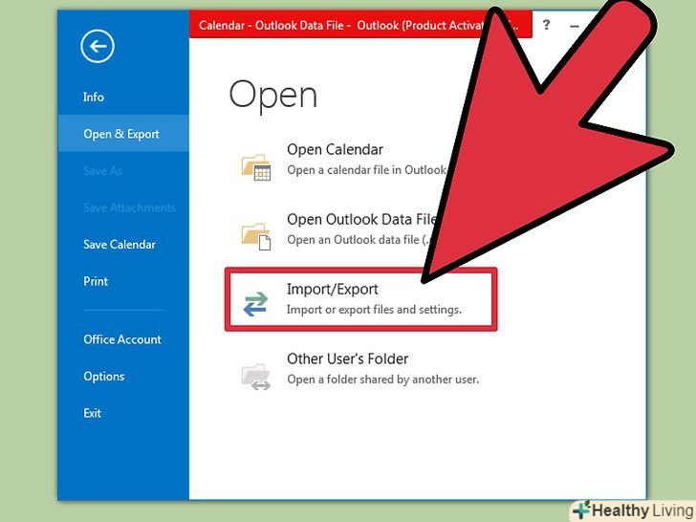Select the Open & Export menu item

click(x=121, y=134)
